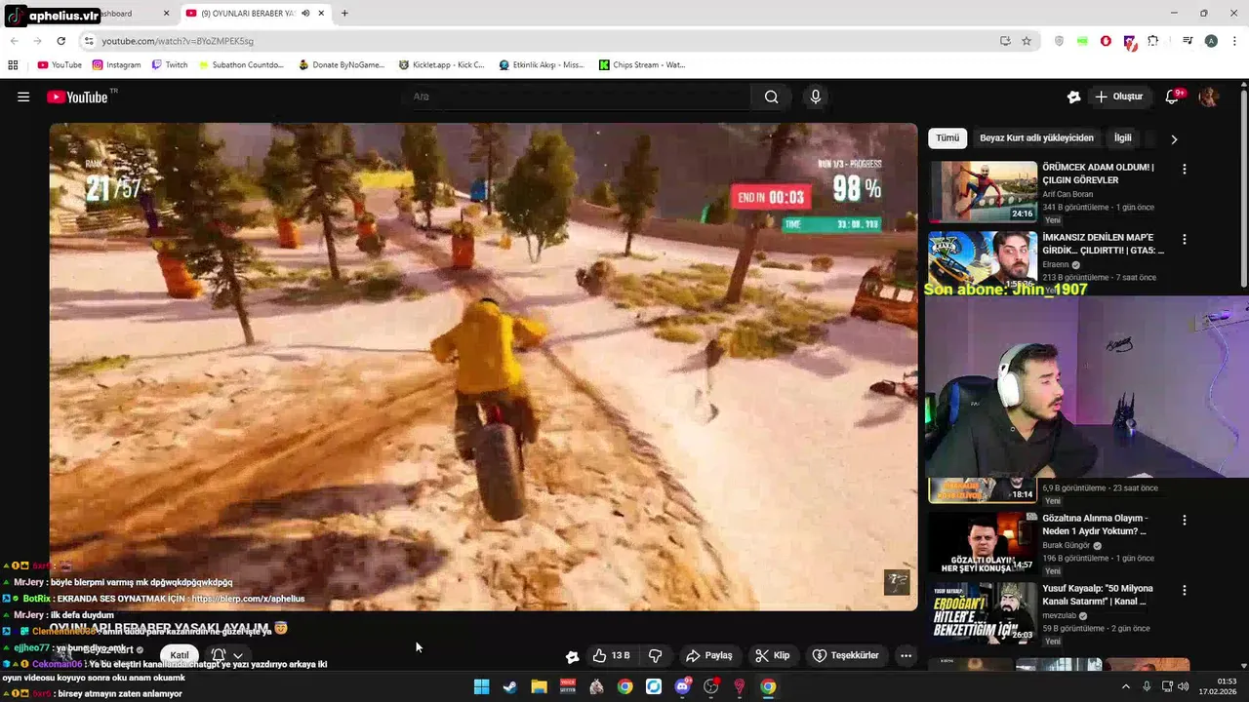The height and width of the screenshot is (702, 1249).
Task: Open the more actions ellipsis under video
Action: click(906, 655)
